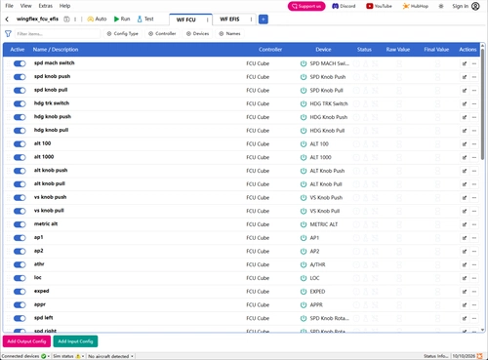Toggle the athr active switch

[20, 264]
